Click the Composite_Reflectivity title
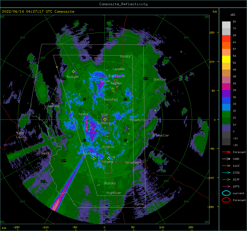This screenshot has height=231, width=247. (123, 4)
